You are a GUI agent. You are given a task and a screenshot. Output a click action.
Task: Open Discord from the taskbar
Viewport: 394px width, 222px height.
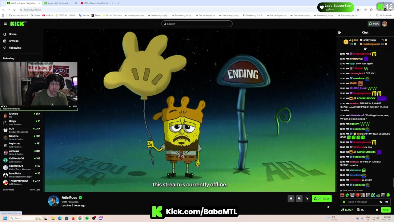tap(101, 218)
